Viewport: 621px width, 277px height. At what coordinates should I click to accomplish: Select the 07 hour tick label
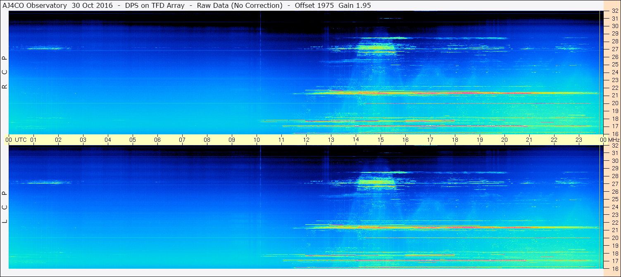(x=182, y=140)
